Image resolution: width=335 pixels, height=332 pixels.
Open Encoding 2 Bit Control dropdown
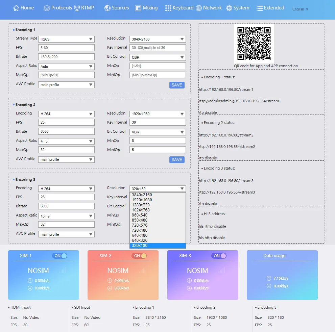(x=158, y=132)
